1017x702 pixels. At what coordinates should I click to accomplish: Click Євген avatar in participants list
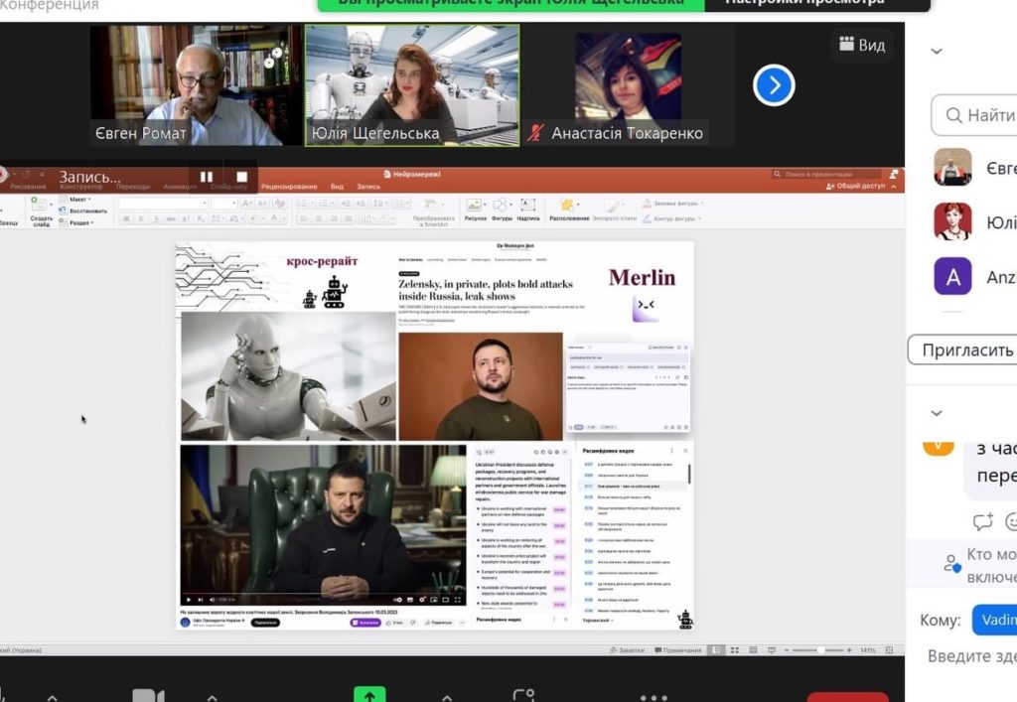tap(952, 167)
